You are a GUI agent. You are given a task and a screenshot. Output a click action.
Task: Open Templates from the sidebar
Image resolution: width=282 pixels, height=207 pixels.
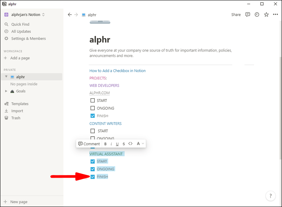(x=20, y=104)
